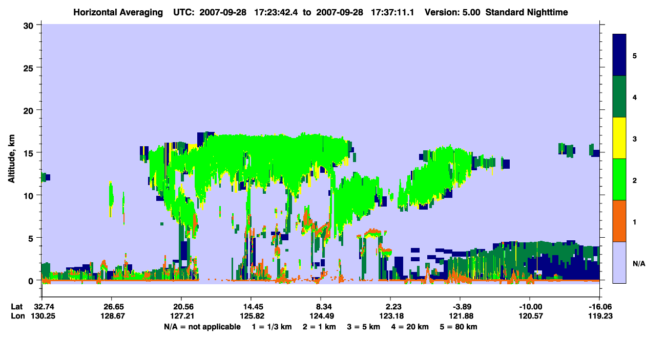
Task: Click the start time '17:23:42.4'
Action: 277,12
